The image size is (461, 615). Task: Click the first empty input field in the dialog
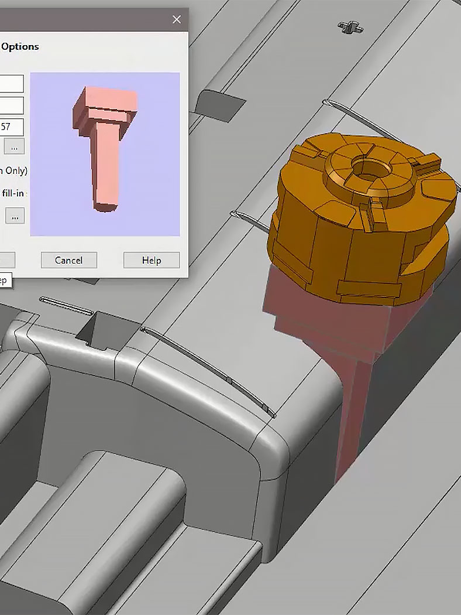click(x=12, y=84)
